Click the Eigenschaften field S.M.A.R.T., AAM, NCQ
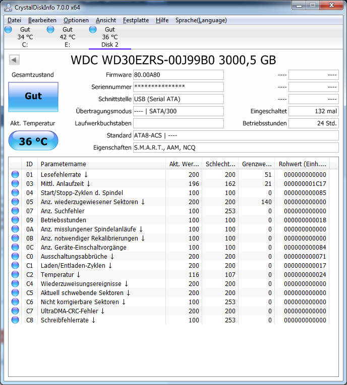Viewport: 347px width, 385px height. point(236,148)
